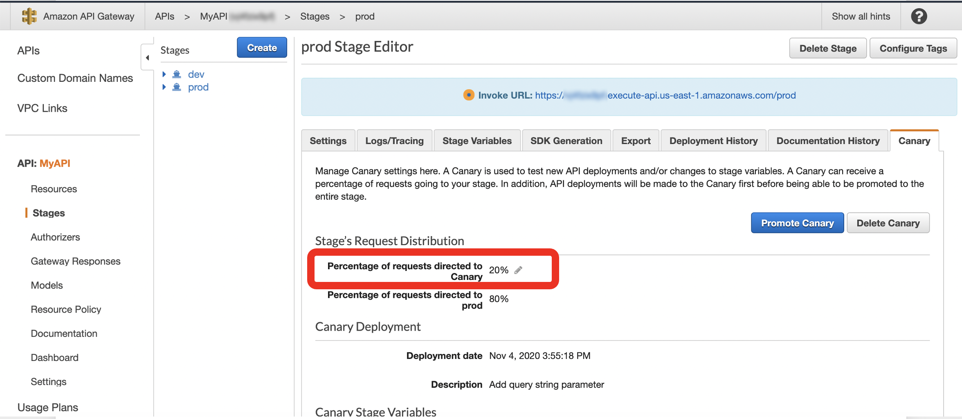
Task: Click the "Stage's Request Distribution" heading
Action: 389,241
